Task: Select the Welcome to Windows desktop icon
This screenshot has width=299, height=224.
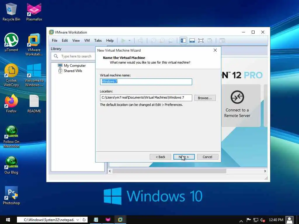Action: point(34,75)
